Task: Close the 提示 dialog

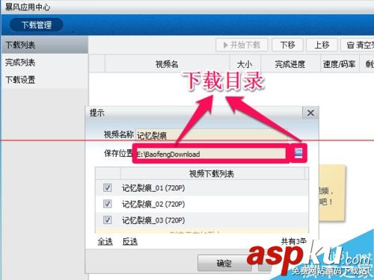Action: pos(310,113)
